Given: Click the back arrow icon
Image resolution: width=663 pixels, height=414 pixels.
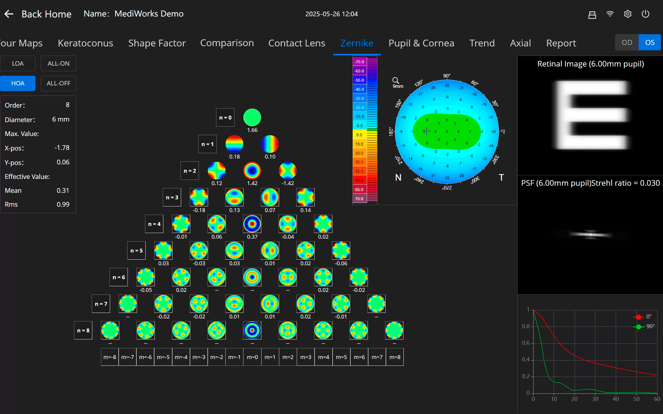Looking at the screenshot, I should coord(9,14).
